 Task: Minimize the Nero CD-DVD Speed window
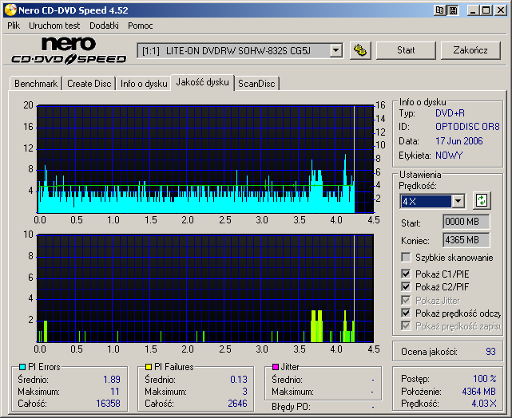coord(473,10)
